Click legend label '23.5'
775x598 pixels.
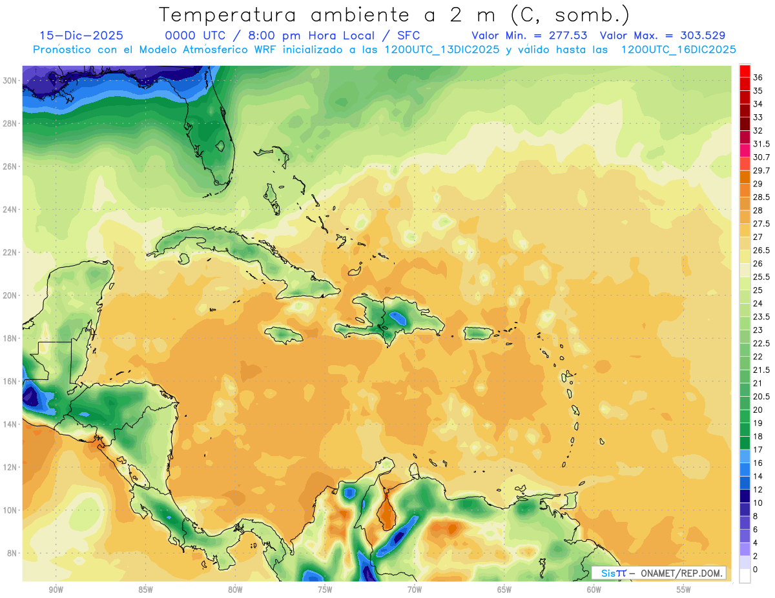[x=761, y=317]
